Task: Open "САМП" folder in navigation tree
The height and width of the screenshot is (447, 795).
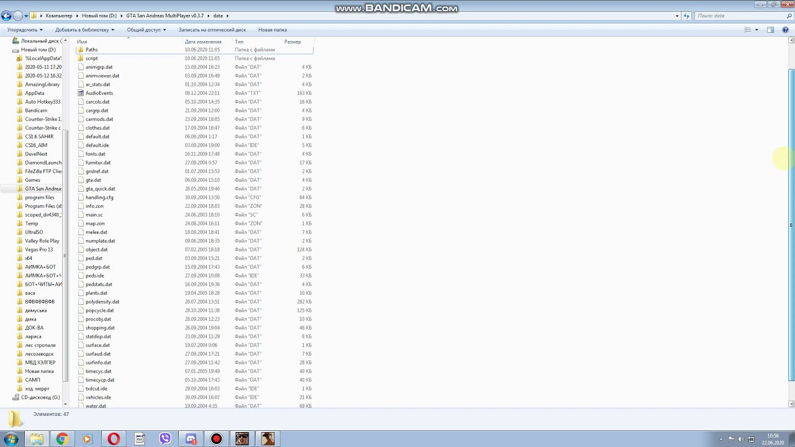Action: pos(33,380)
